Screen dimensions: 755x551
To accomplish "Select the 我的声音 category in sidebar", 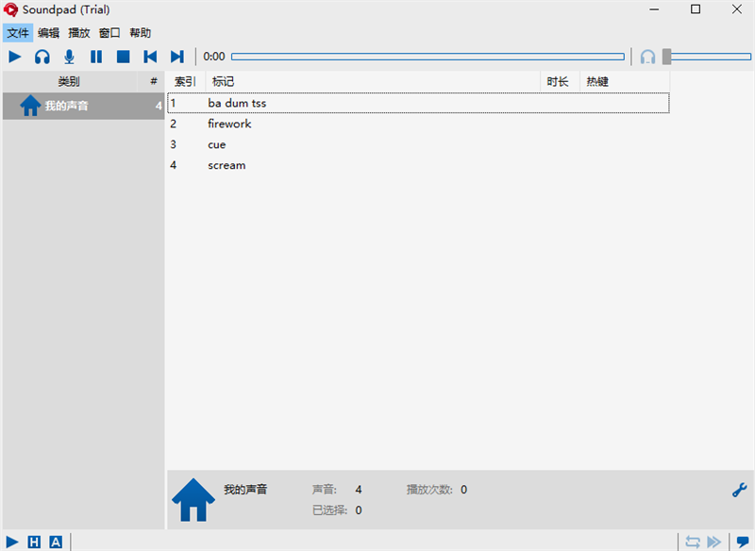I will [x=67, y=106].
